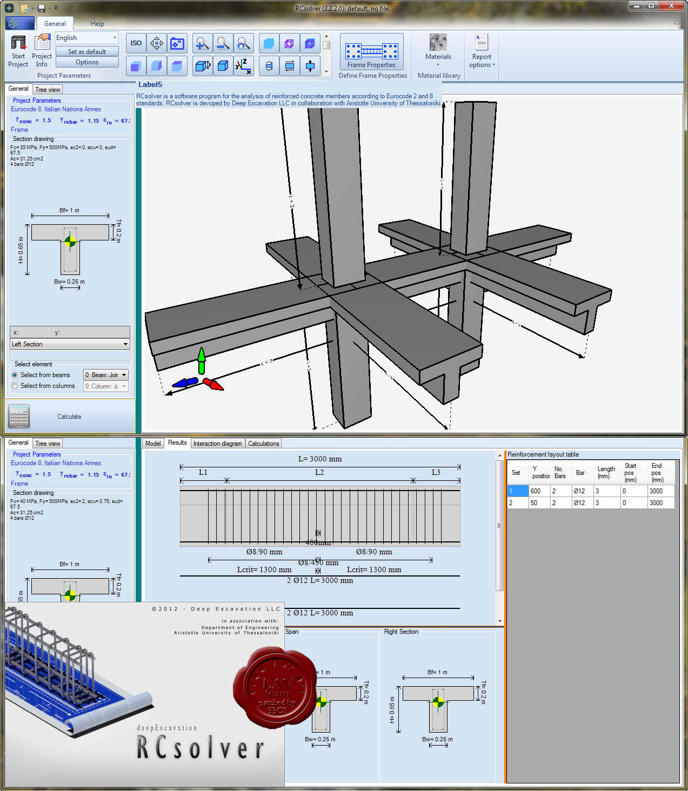Screen dimensions: 688x791
Task: Open the '0: Beam' element dropdown
Action: 105,375
